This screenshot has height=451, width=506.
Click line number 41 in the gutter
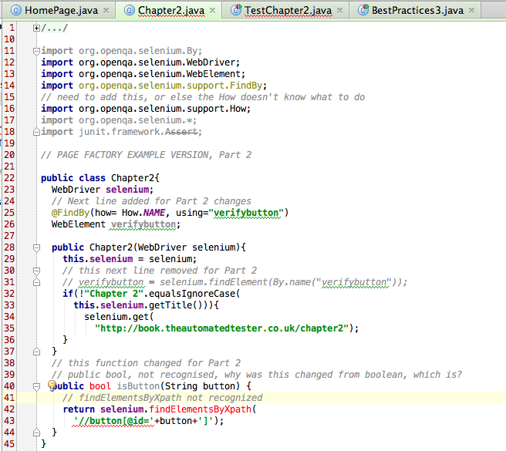coord(9,398)
